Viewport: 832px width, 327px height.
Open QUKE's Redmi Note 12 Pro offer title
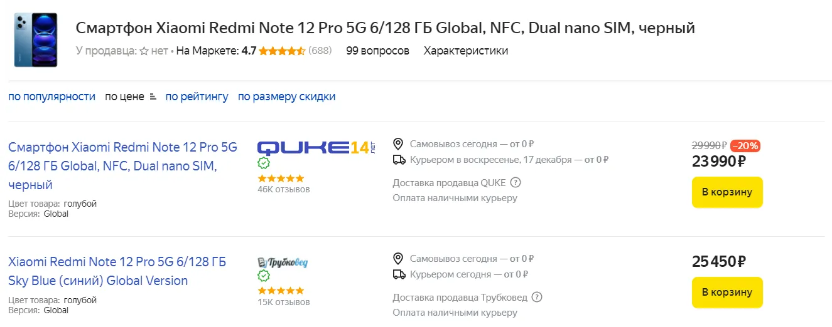click(x=122, y=166)
